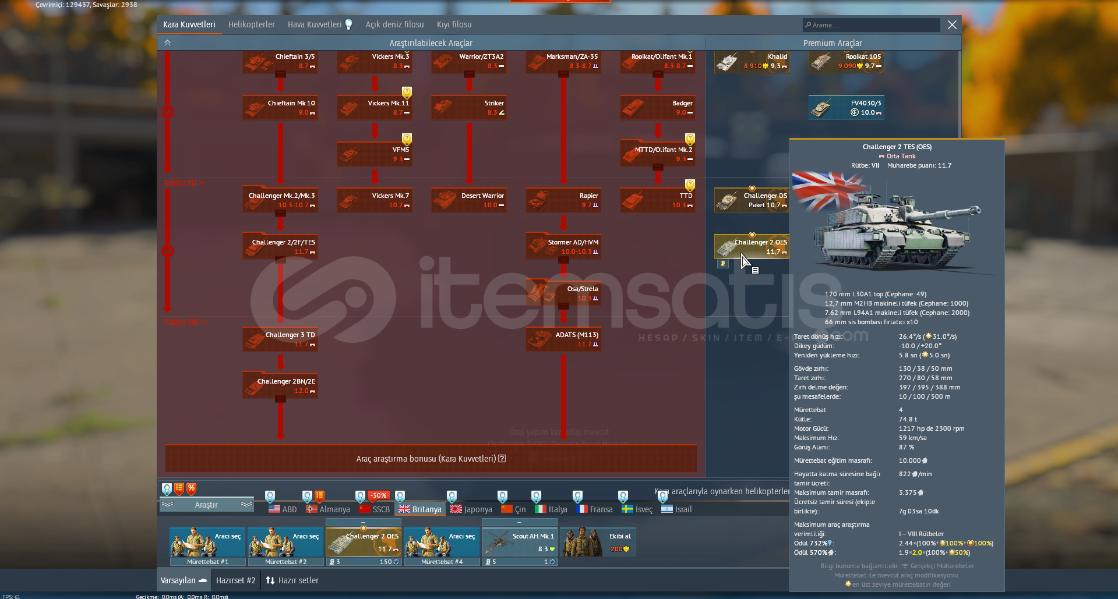Click the red percent discount icon

click(x=191, y=489)
